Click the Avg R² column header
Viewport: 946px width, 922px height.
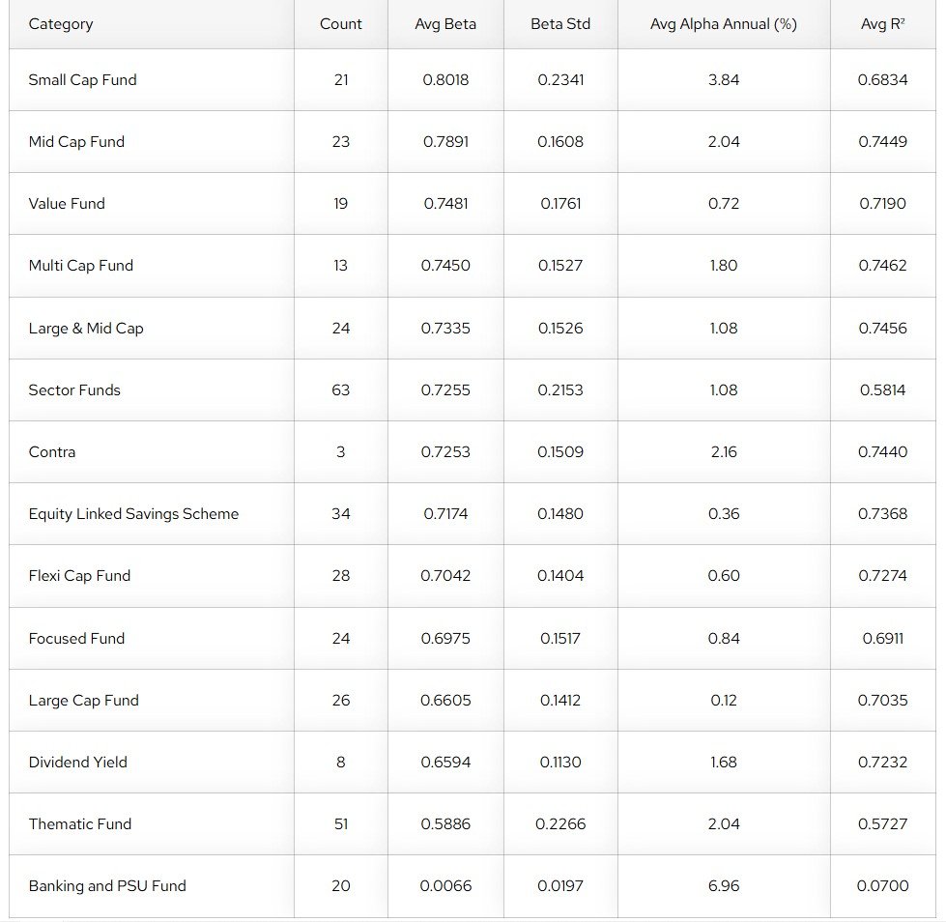(882, 24)
